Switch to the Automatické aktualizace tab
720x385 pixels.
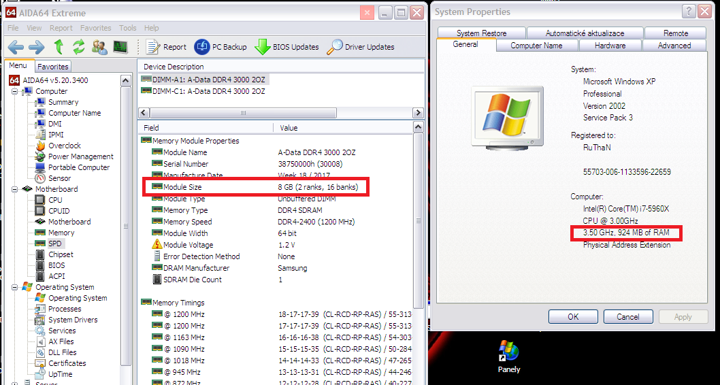pos(585,33)
